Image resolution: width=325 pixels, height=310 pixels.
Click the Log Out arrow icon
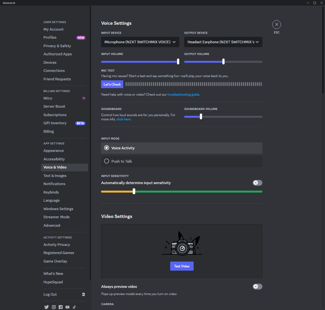click(x=83, y=294)
